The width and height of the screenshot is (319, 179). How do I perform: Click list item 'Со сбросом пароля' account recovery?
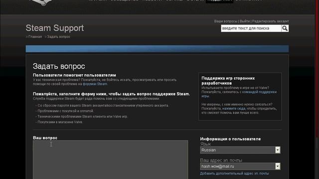(103, 105)
